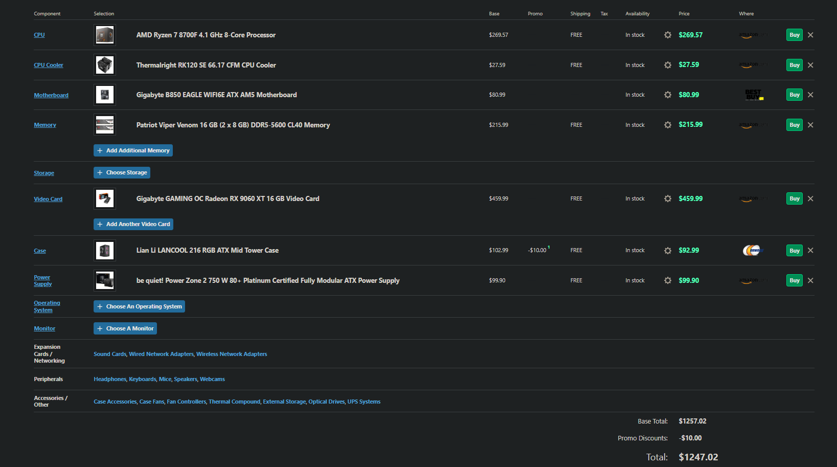Remove Gigabyte Radeon RX 9060 XT card
Image resolution: width=837 pixels, height=467 pixels.
[810, 198]
